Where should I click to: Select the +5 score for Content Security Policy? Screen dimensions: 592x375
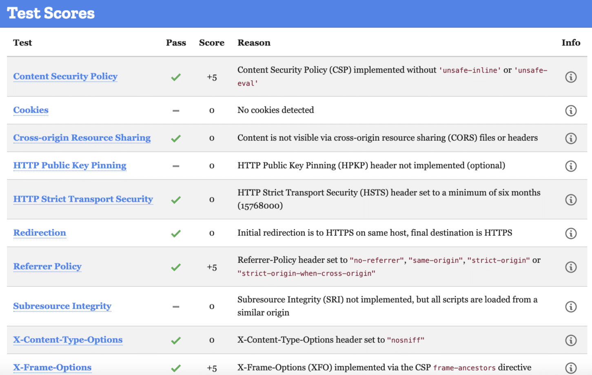[212, 77]
